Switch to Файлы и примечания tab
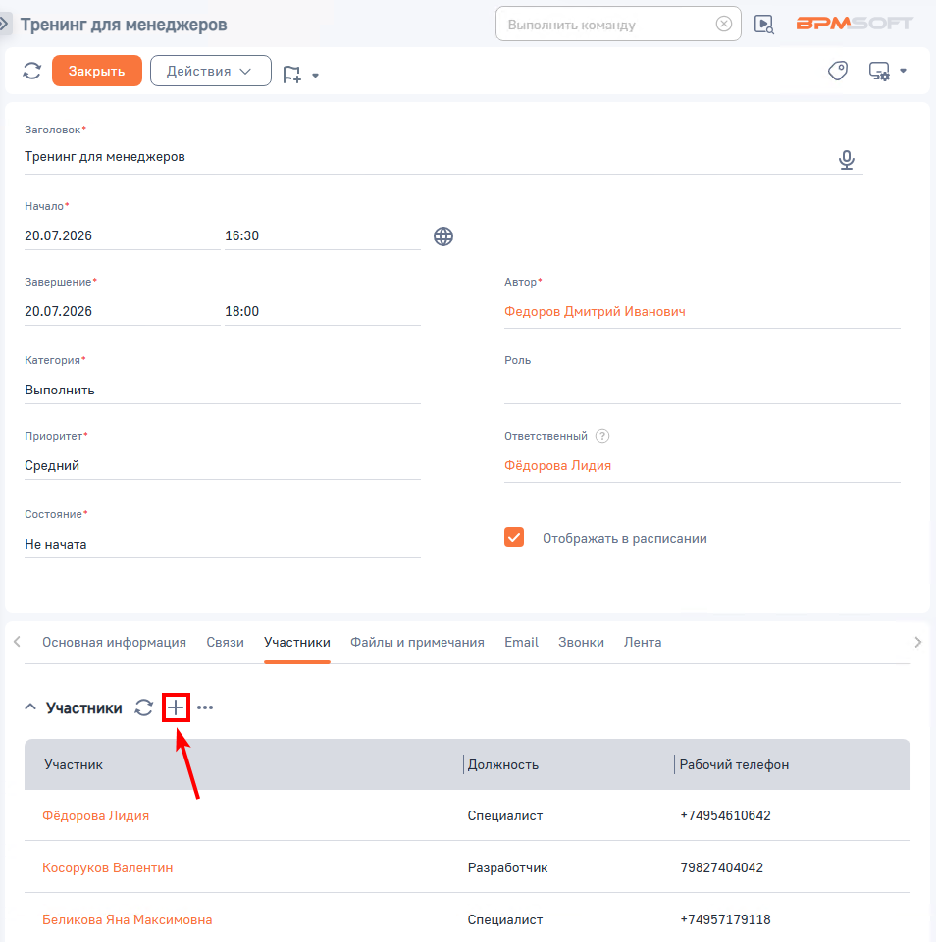 click(x=418, y=642)
